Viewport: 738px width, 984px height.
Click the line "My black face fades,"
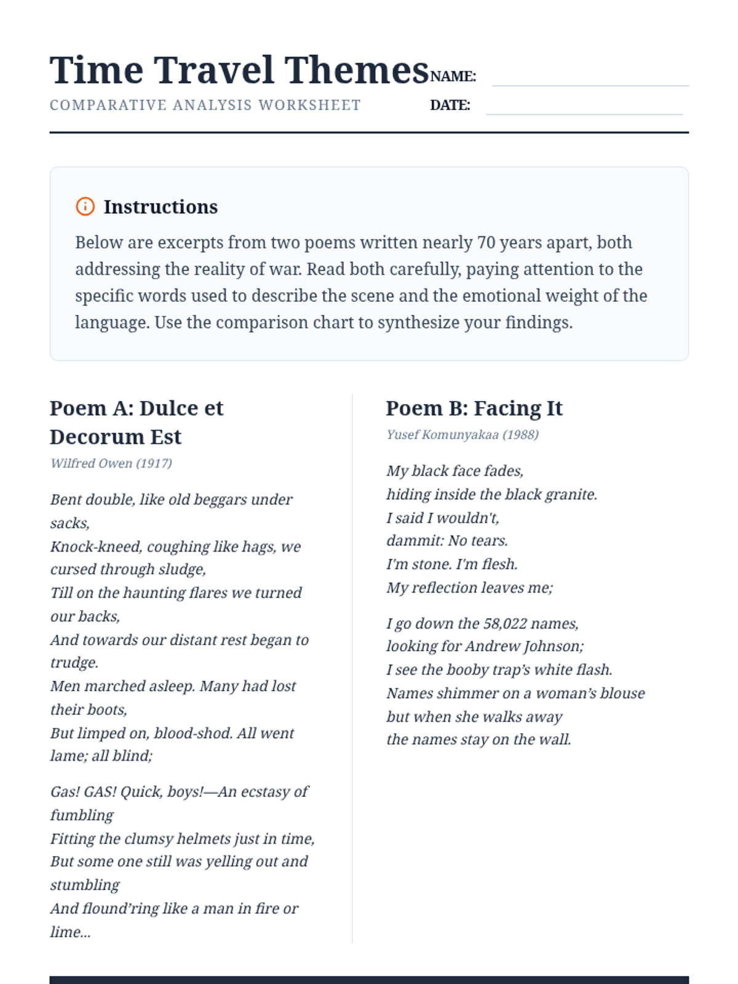click(455, 471)
